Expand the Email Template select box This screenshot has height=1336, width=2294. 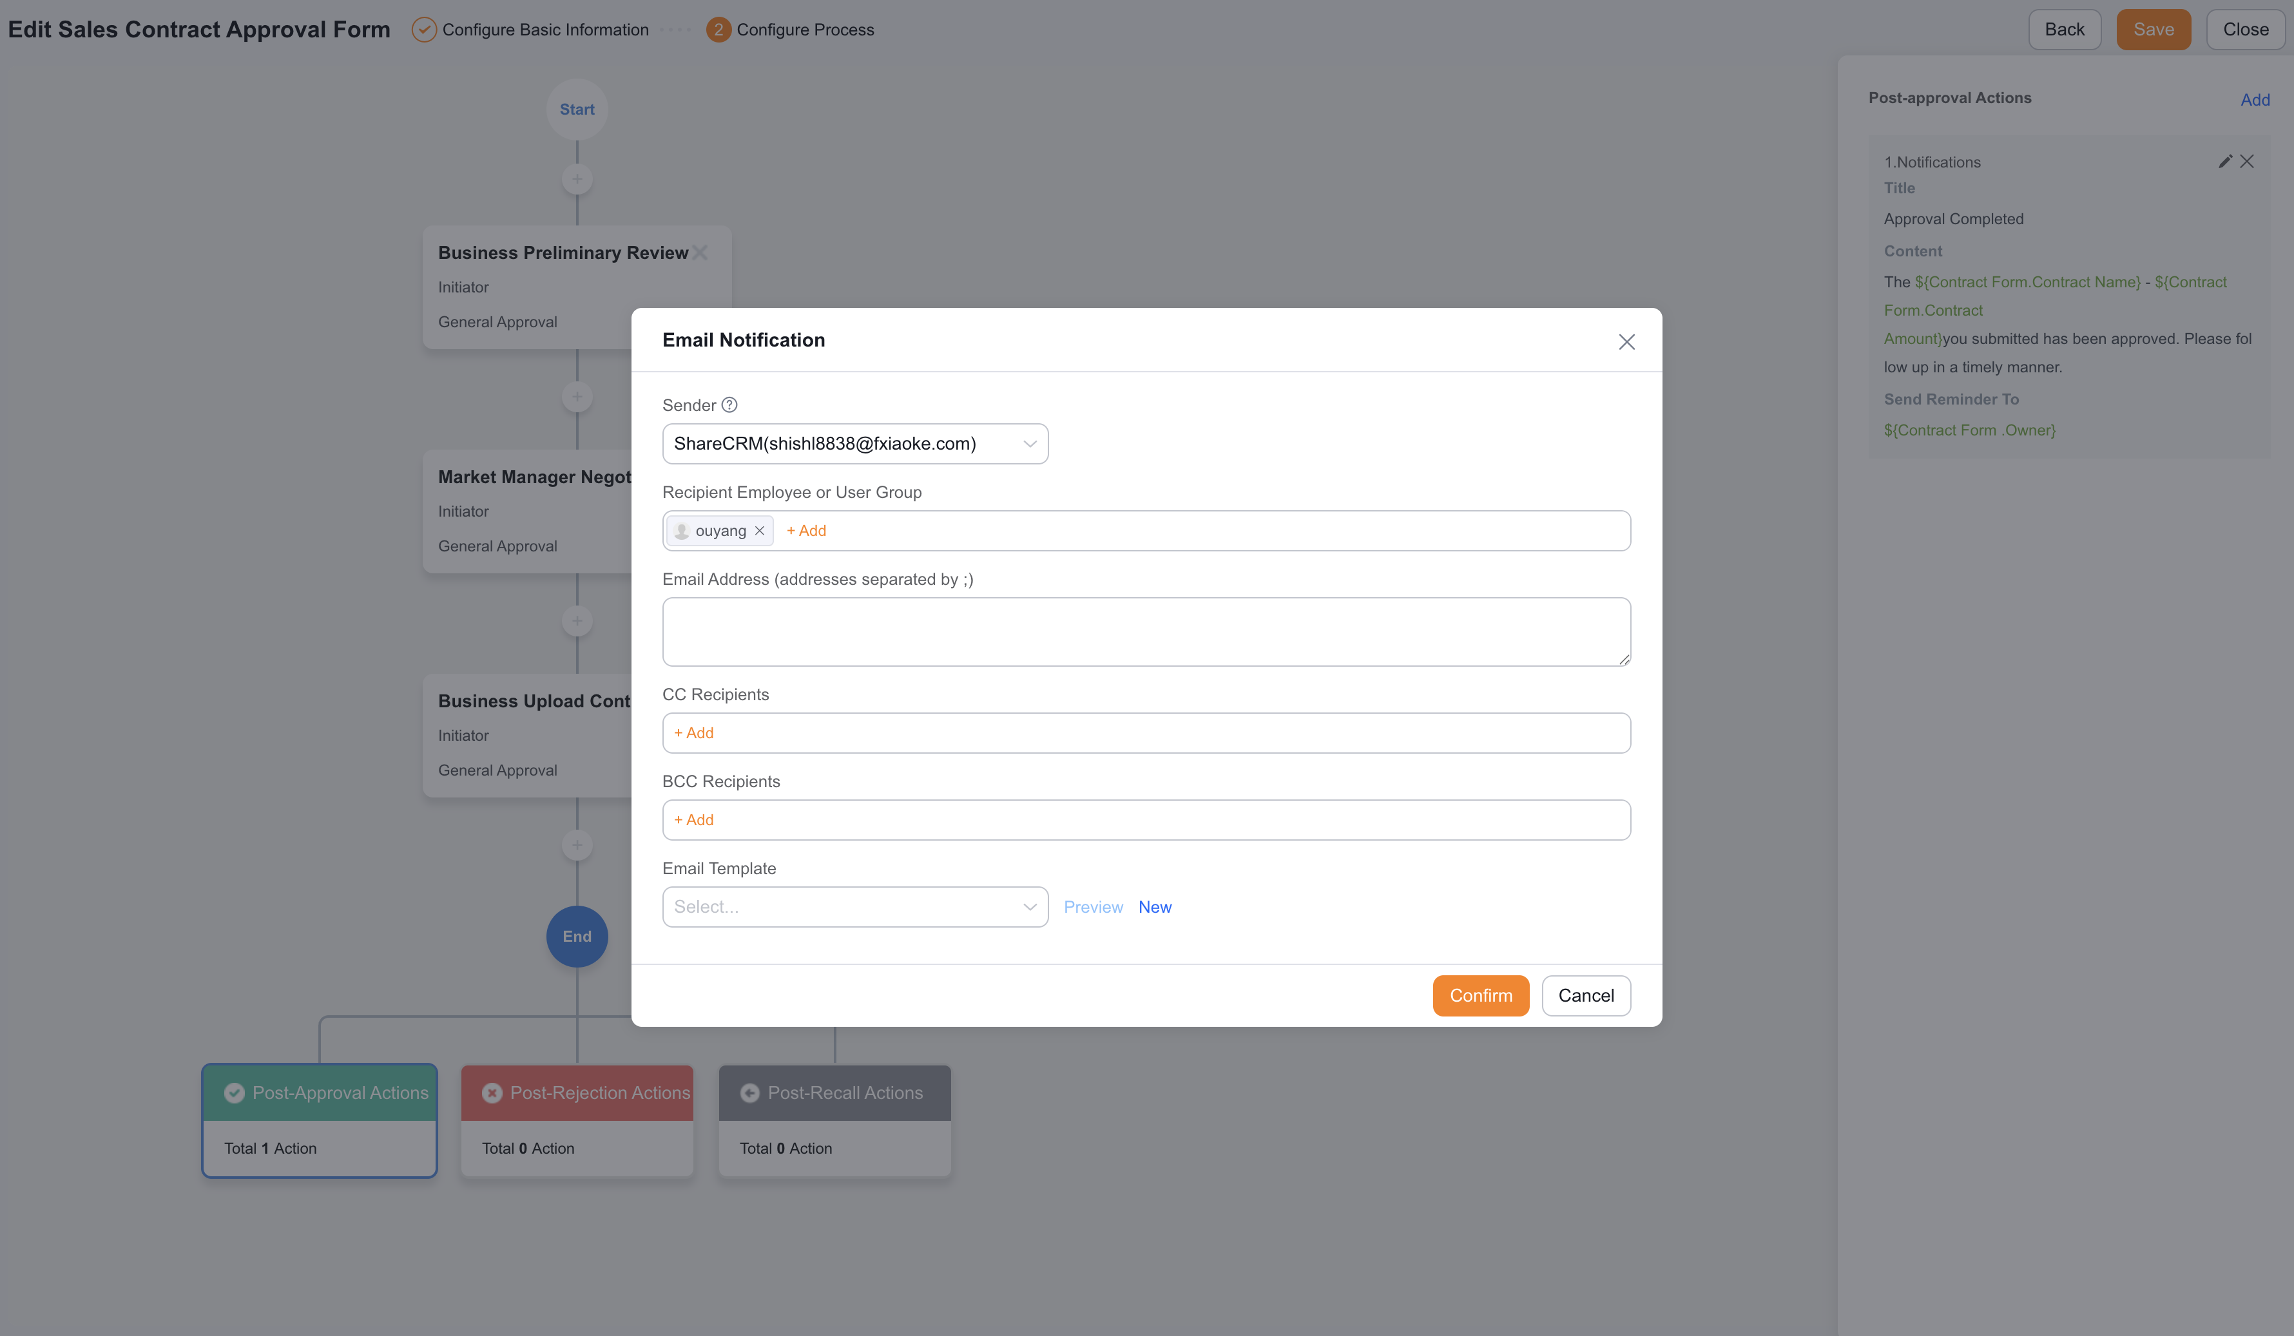tap(855, 906)
